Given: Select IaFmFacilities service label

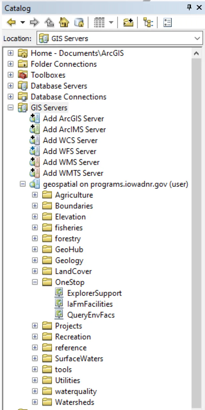Looking at the screenshot, I should click(x=90, y=304).
